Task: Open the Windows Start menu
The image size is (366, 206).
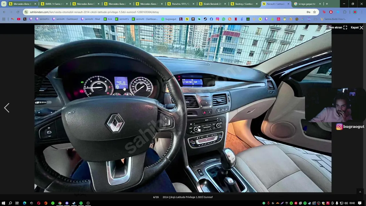Action: click(3, 203)
